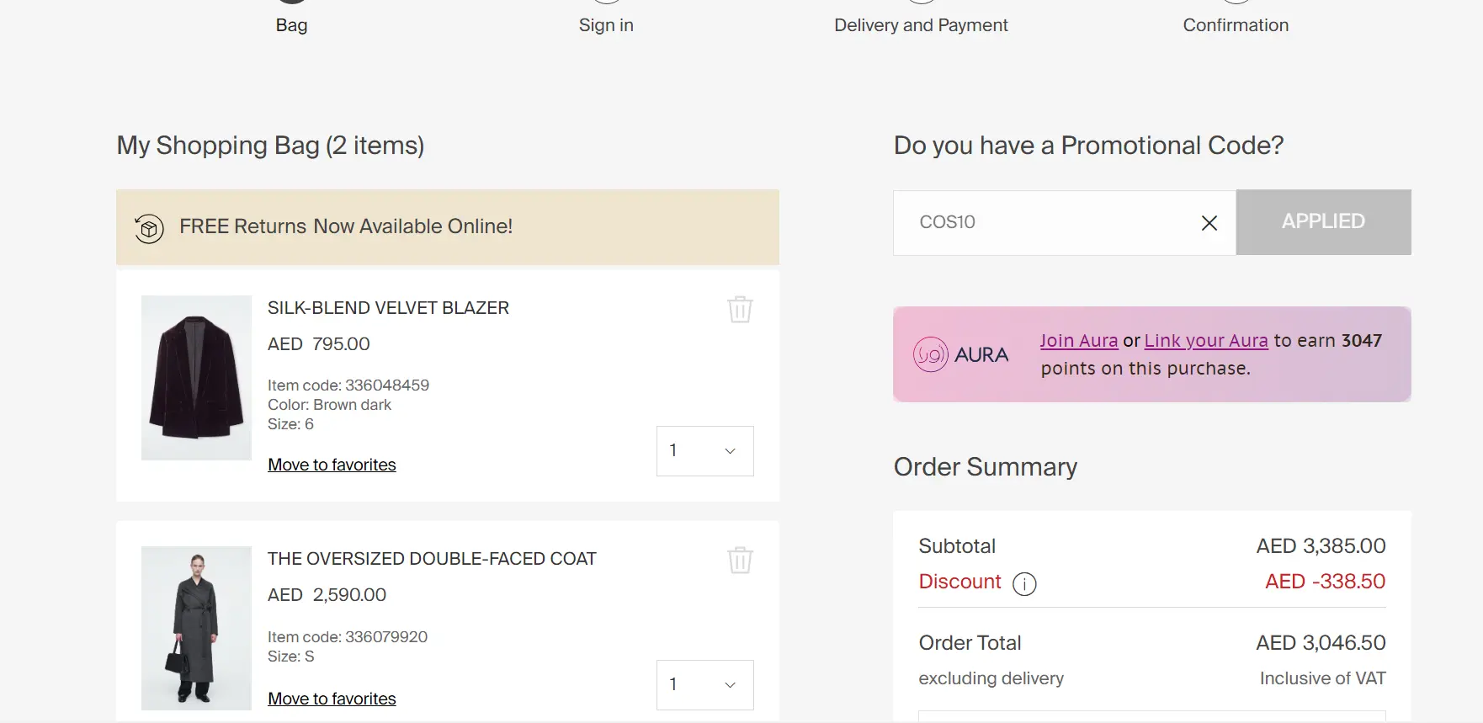1483x723 pixels.
Task: Click the free returns package icon
Action: [148, 227]
